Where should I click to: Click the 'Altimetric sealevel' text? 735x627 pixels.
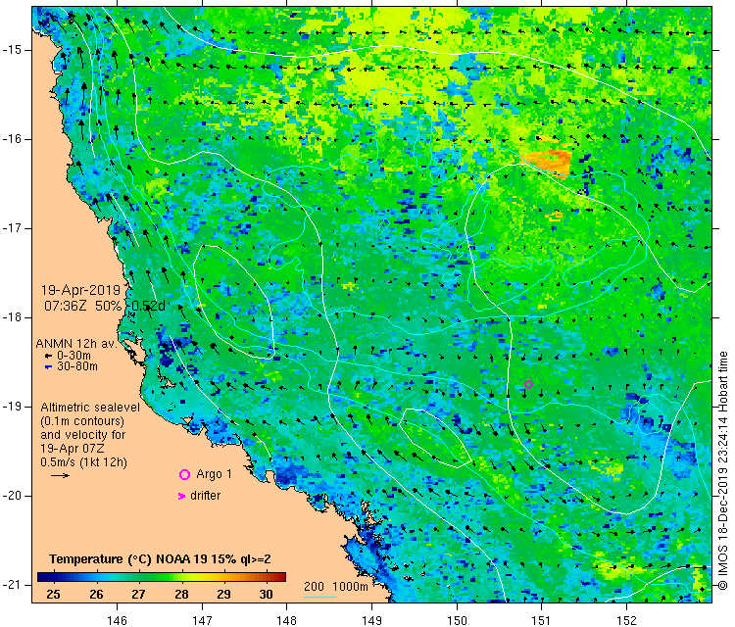coord(90,408)
